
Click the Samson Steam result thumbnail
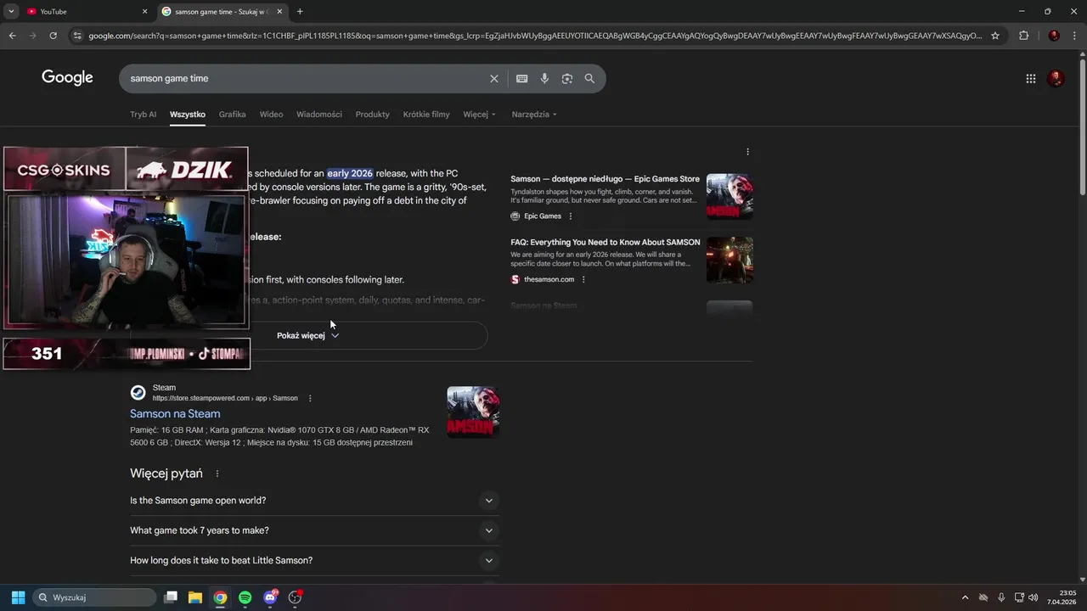[473, 412]
